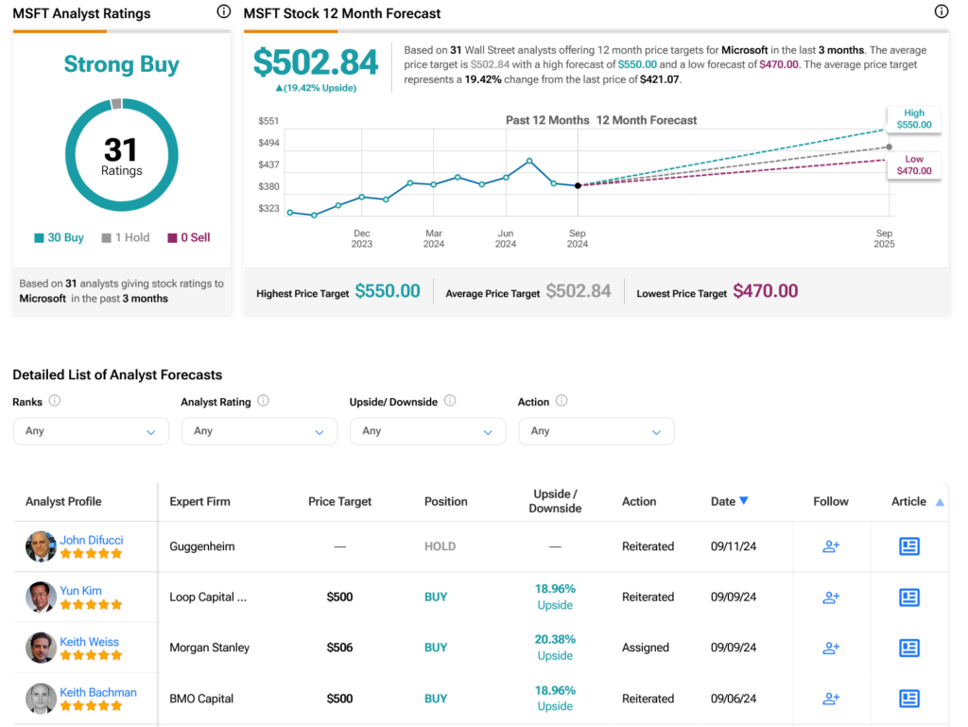Open John Difucci article icon
The image size is (968, 727).
[x=908, y=546]
